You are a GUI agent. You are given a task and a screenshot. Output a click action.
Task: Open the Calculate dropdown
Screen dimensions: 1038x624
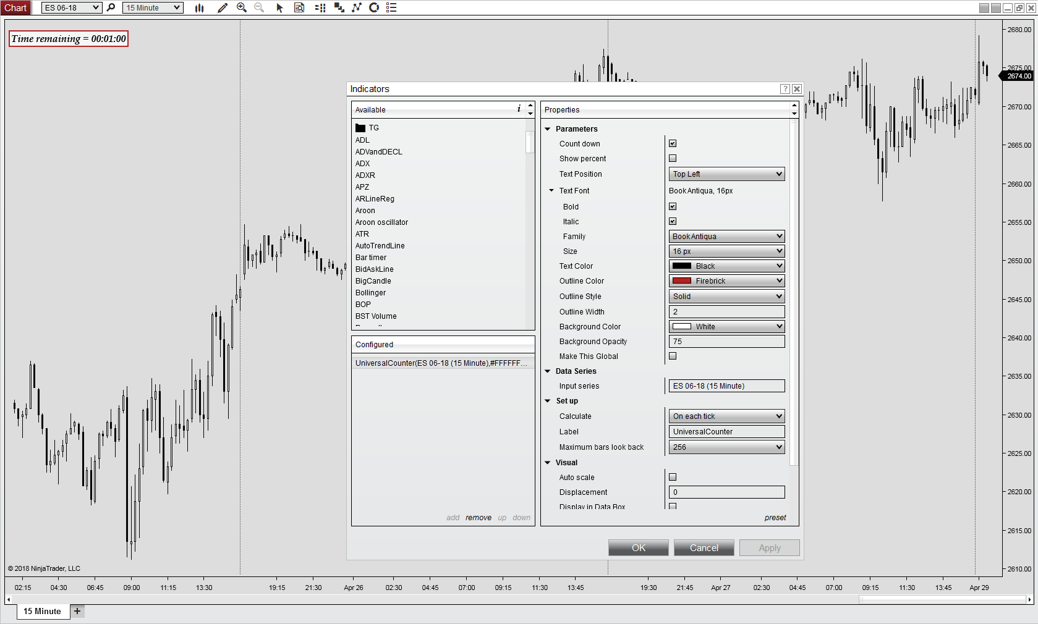click(727, 416)
